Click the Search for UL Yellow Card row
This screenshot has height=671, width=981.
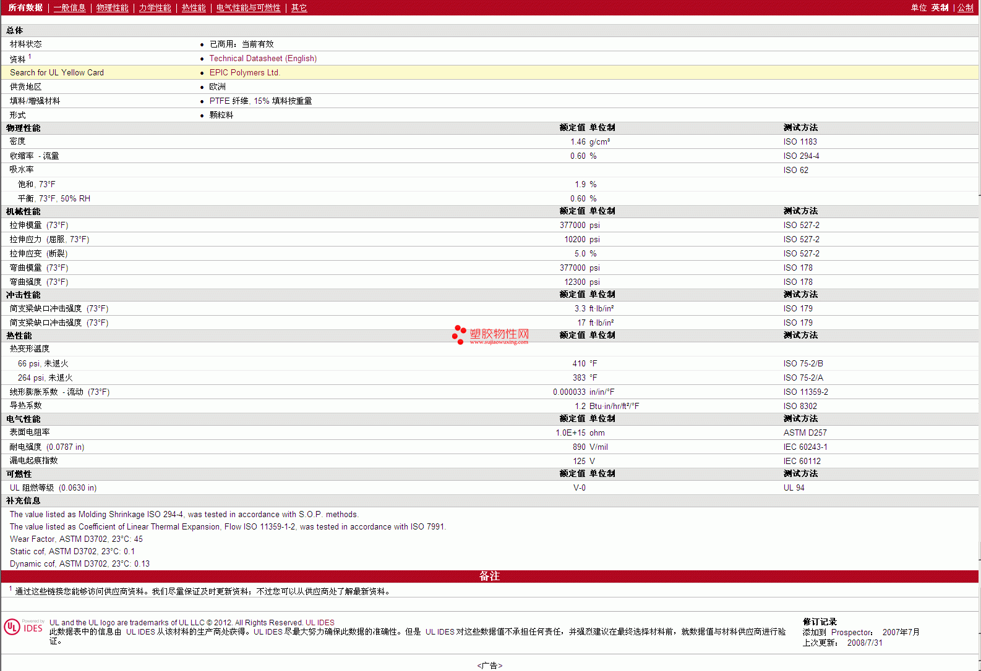490,72
